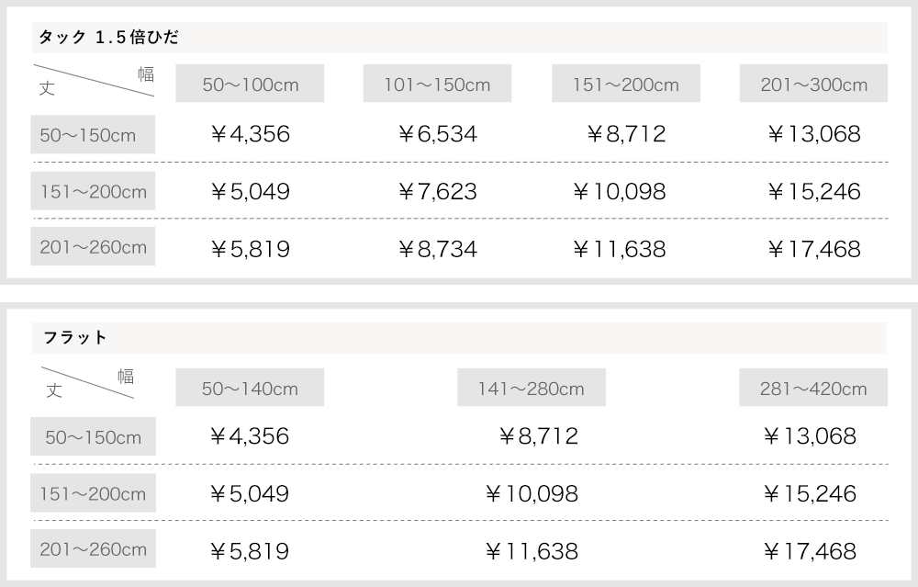Select the 201〜300cm width column header

tap(813, 85)
